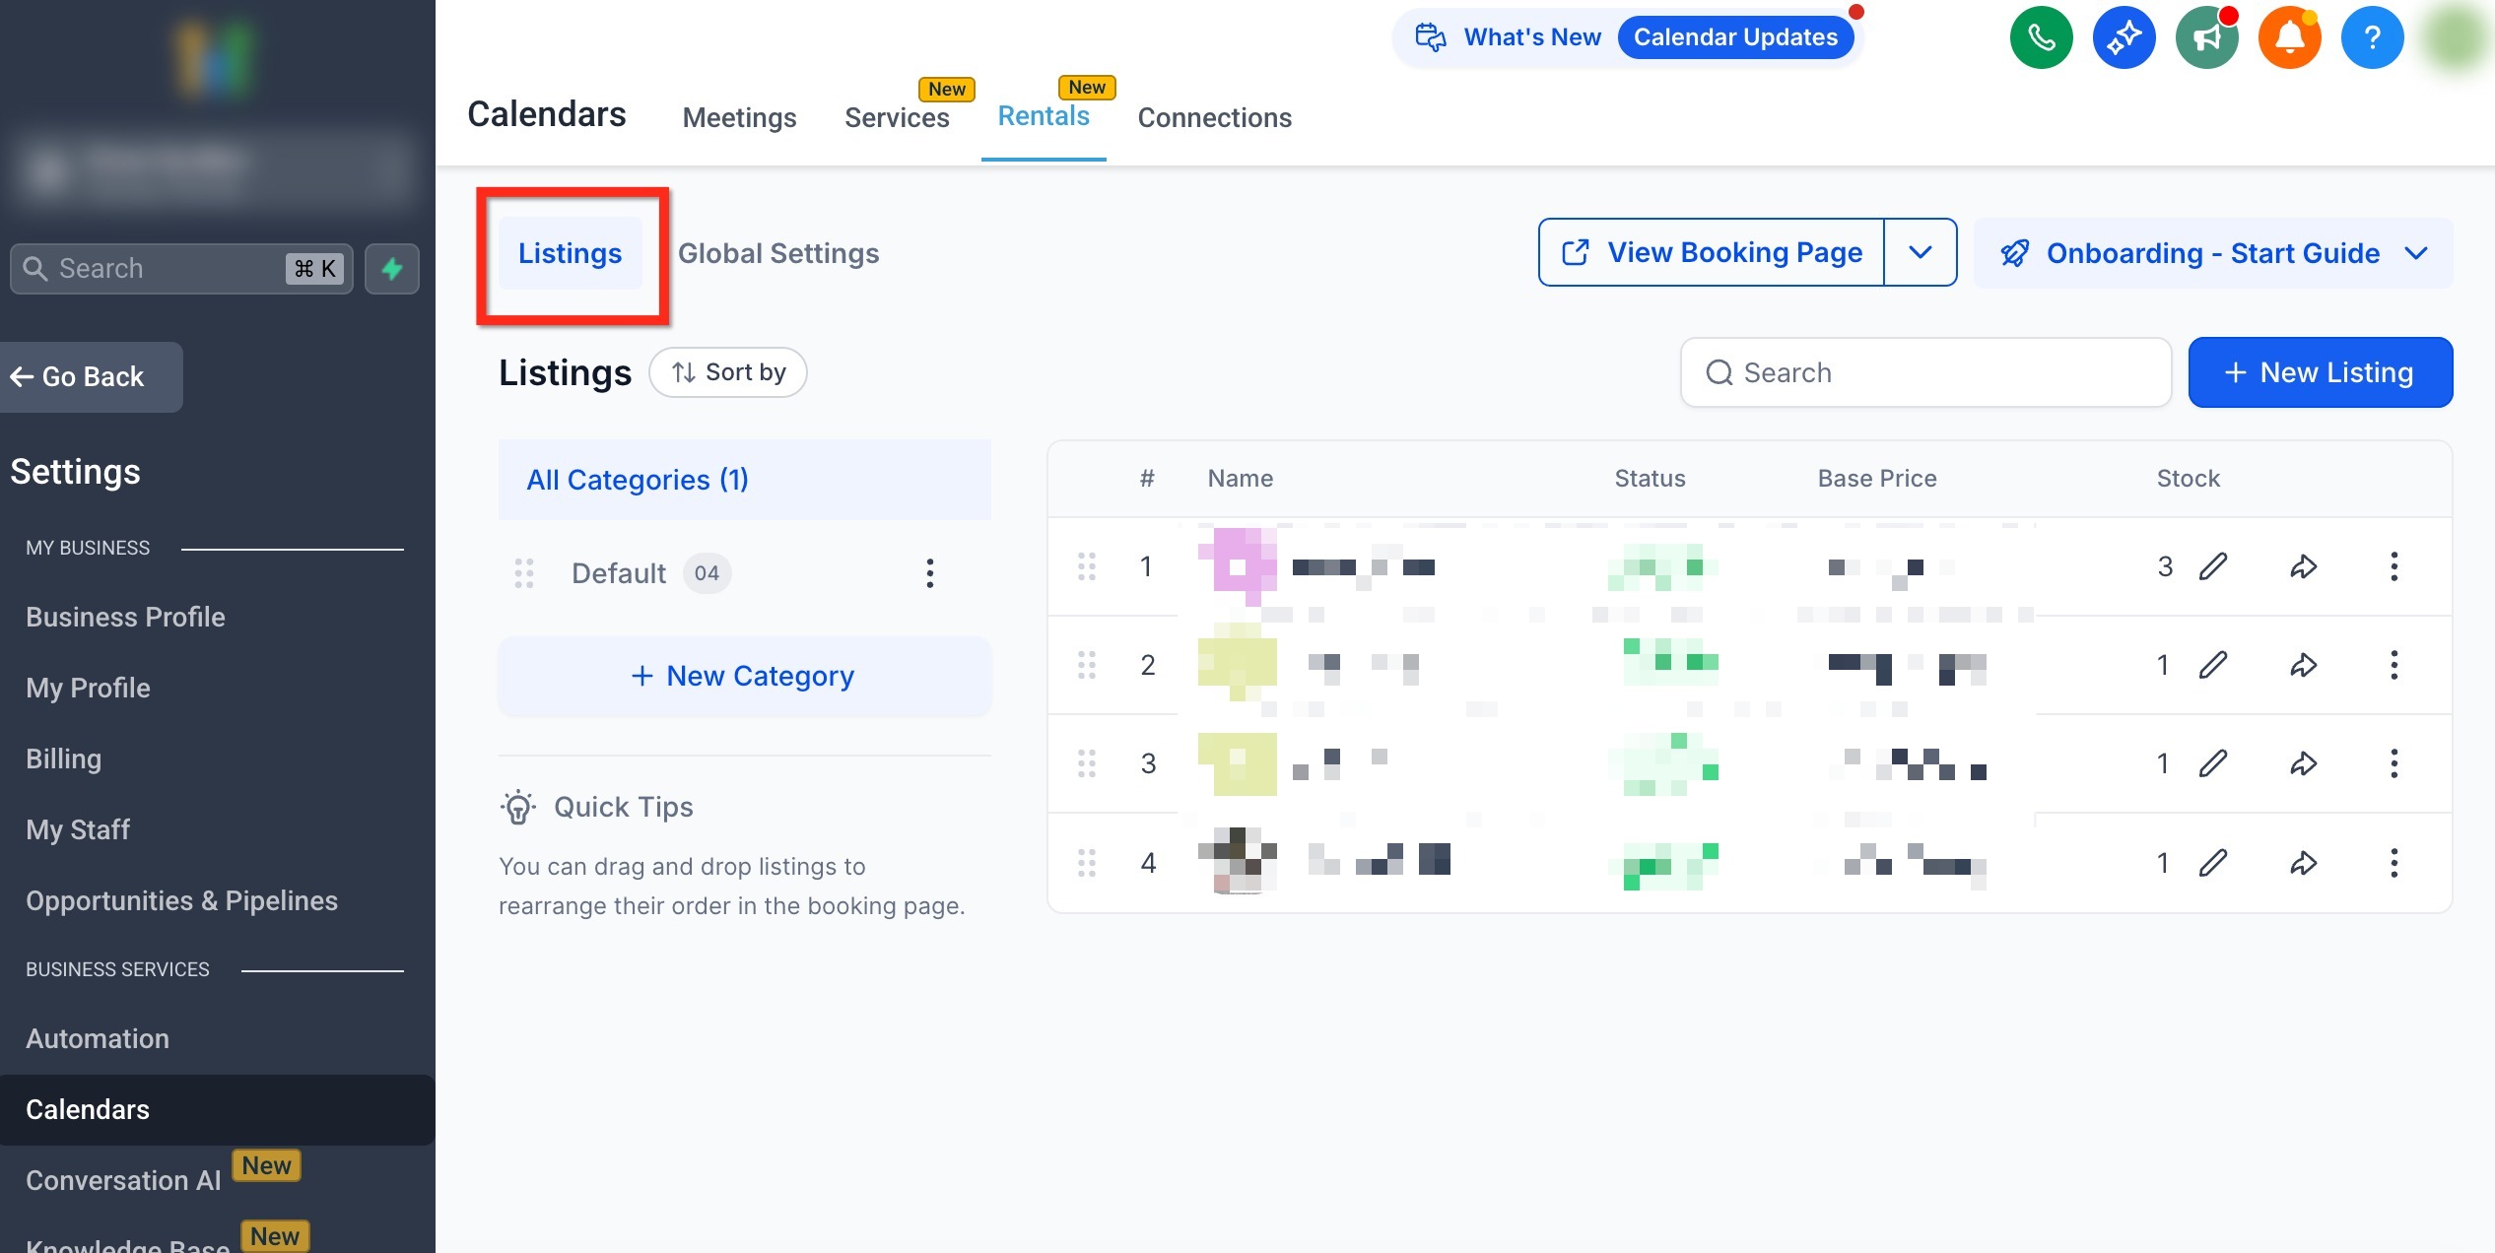Image resolution: width=2495 pixels, height=1253 pixels.
Task: Open the AI sparkle assistant icon
Action: [x=2124, y=37]
